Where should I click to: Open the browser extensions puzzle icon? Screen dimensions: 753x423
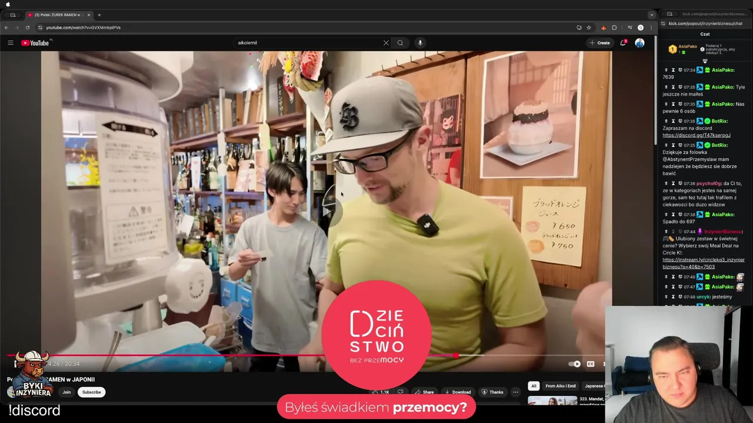click(x=614, y=28)
